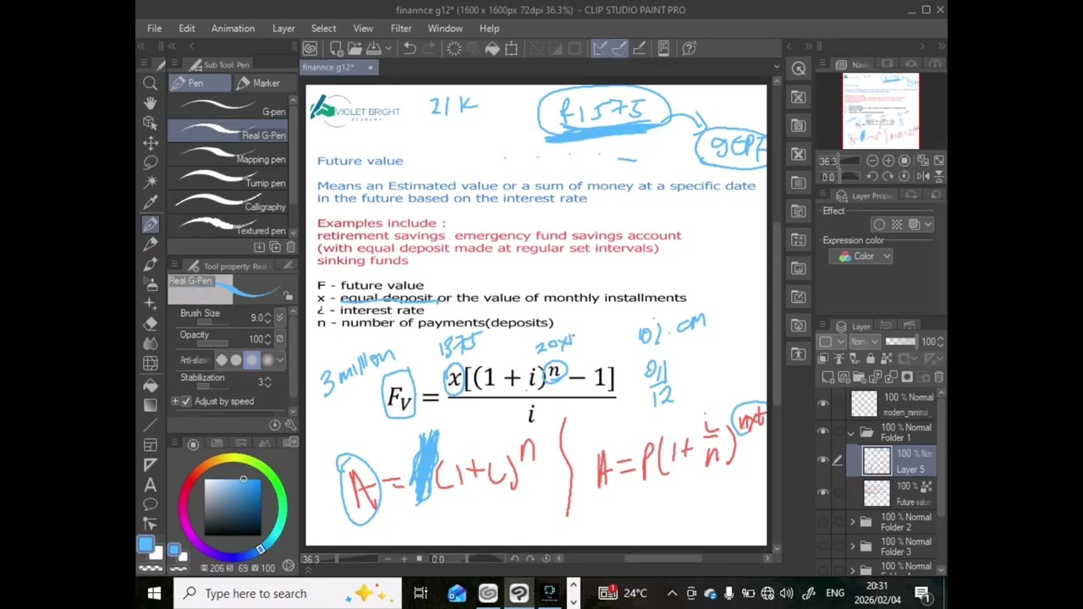Open Brush Size preset dropdown
Image resolution: width=1083 pixels, height=609 pixels.
(280, 317)
